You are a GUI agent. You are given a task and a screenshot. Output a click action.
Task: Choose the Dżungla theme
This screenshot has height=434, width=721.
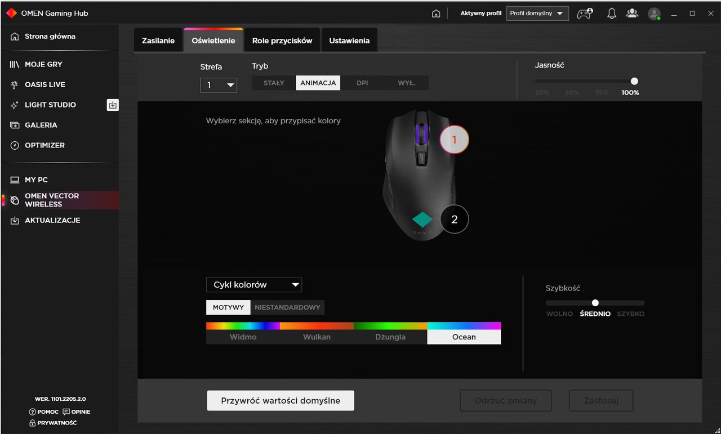[x=390, y=337]
